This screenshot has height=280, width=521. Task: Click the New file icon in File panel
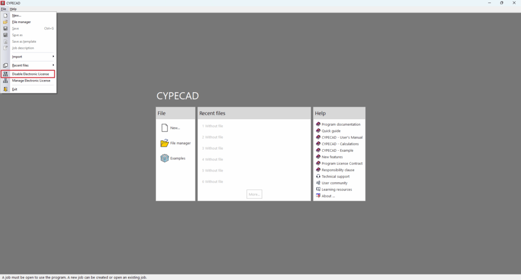tap(164, 128)
